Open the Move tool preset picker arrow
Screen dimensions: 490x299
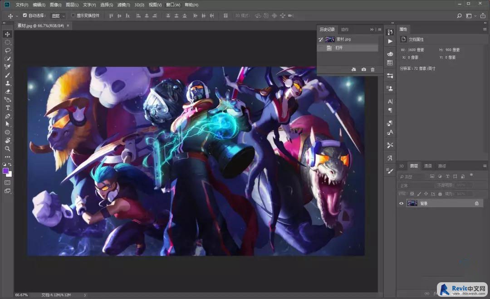17,16
